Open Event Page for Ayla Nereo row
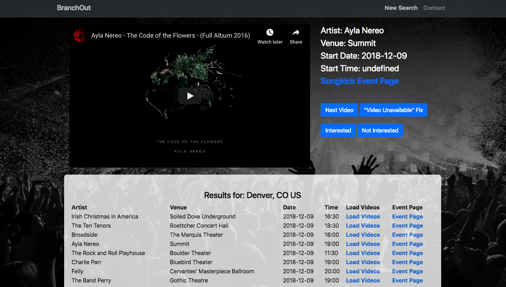 pyautogui.click(x=408, y=244)
